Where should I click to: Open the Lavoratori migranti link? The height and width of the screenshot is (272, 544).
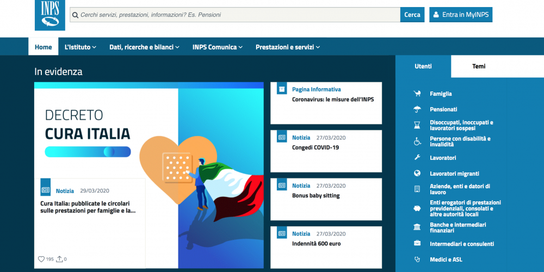[454, 174]
